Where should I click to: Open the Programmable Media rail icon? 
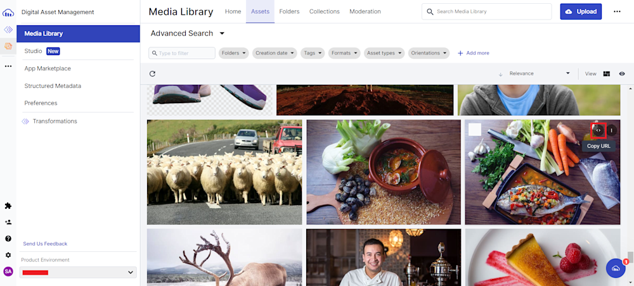[8, 30]
